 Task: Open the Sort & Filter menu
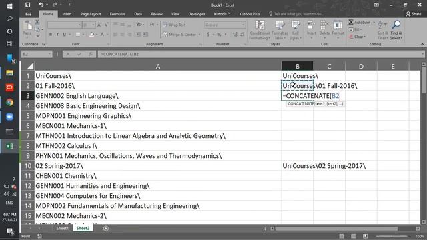point(382,30)
